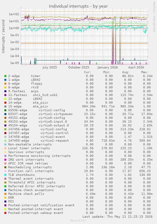
Task: Click the April 2026 axis label
Action: pos(136,67)
